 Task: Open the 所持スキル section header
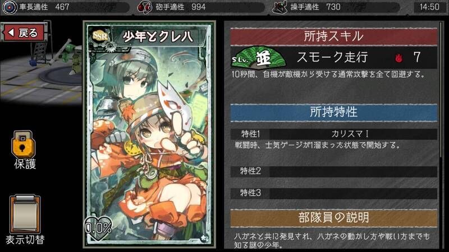333,36
